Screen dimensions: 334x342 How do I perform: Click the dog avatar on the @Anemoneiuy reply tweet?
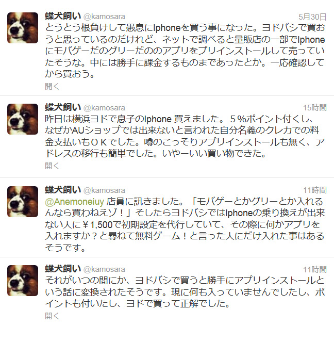(23, 202)
